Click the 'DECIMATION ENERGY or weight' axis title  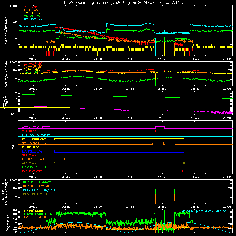pos(4,191)
